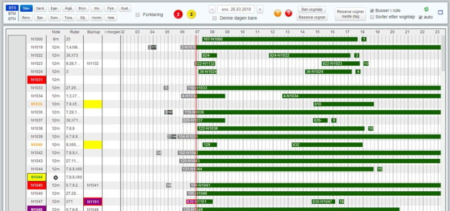
Task: Select the Bjer. depot button
Action: [x=40, y=17]
